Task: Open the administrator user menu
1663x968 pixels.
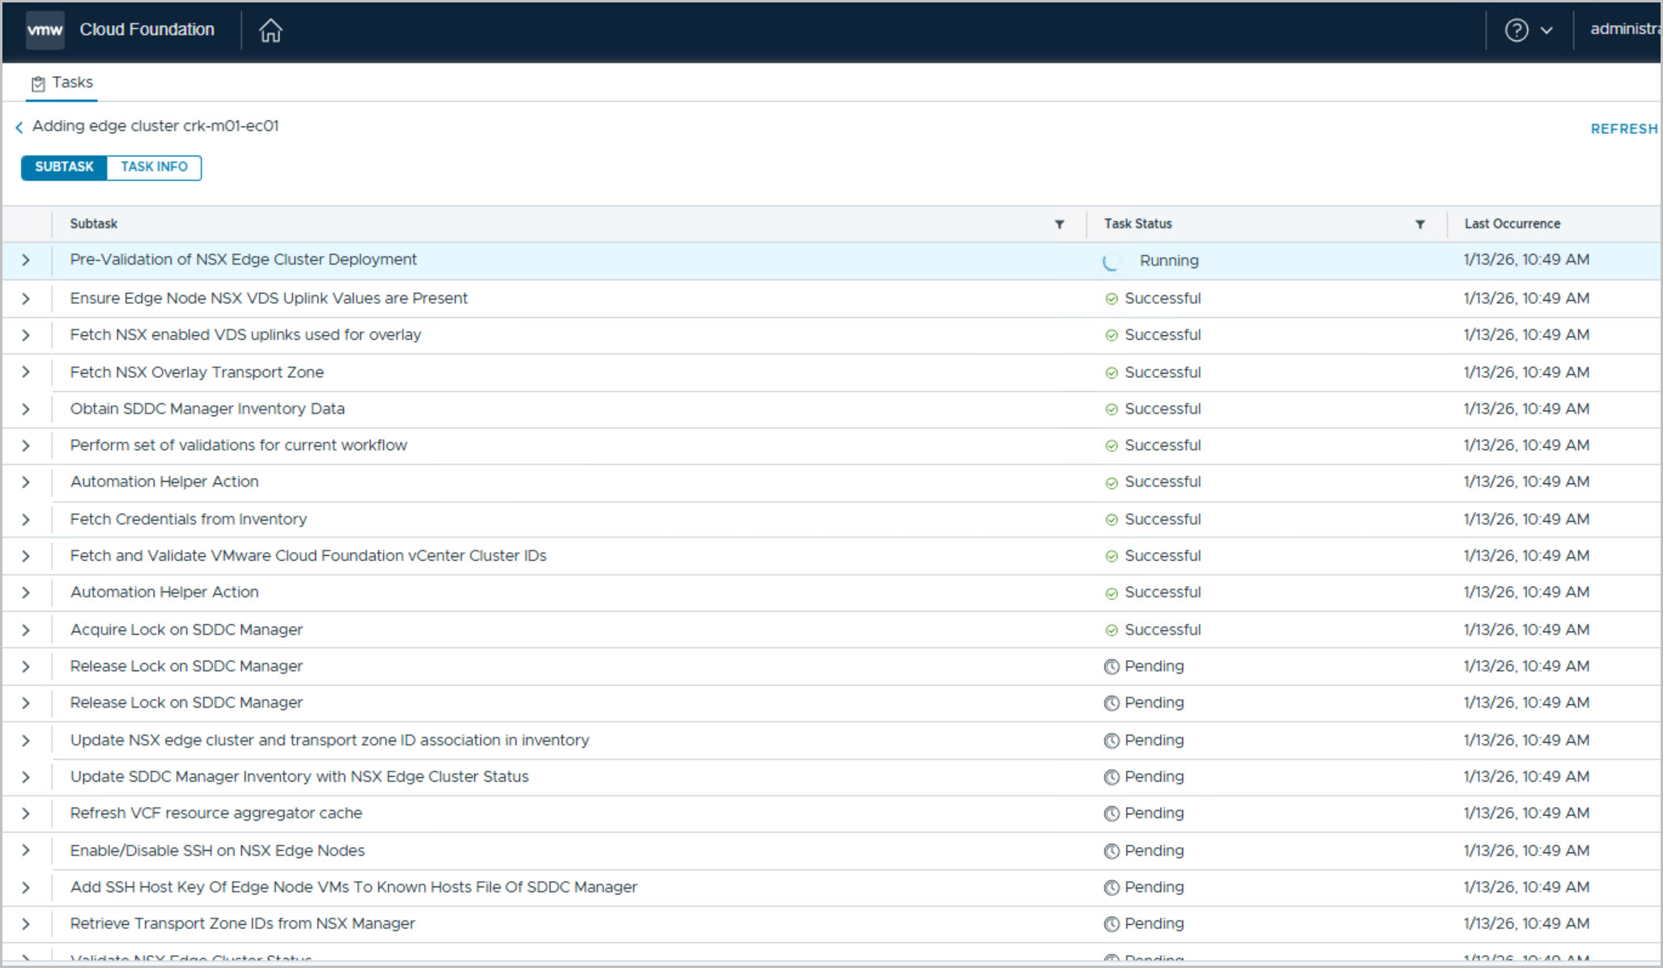Action: tap(1623, 30)
